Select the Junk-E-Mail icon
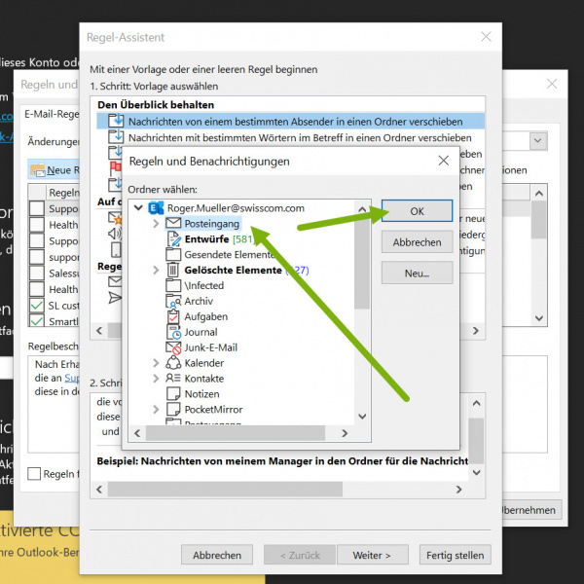This screenshot has height=584, width=584. point(173,347)
